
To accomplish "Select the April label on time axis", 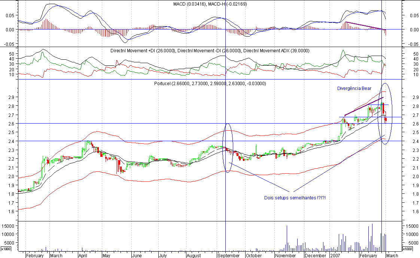I will [83, 256].
